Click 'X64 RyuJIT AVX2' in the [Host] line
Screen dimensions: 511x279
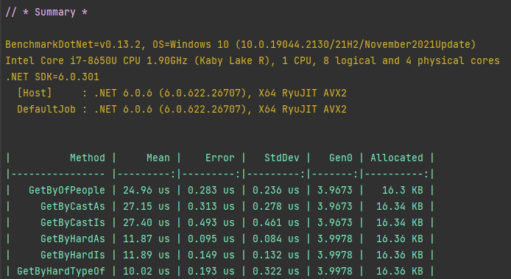(x=303, y=93)
